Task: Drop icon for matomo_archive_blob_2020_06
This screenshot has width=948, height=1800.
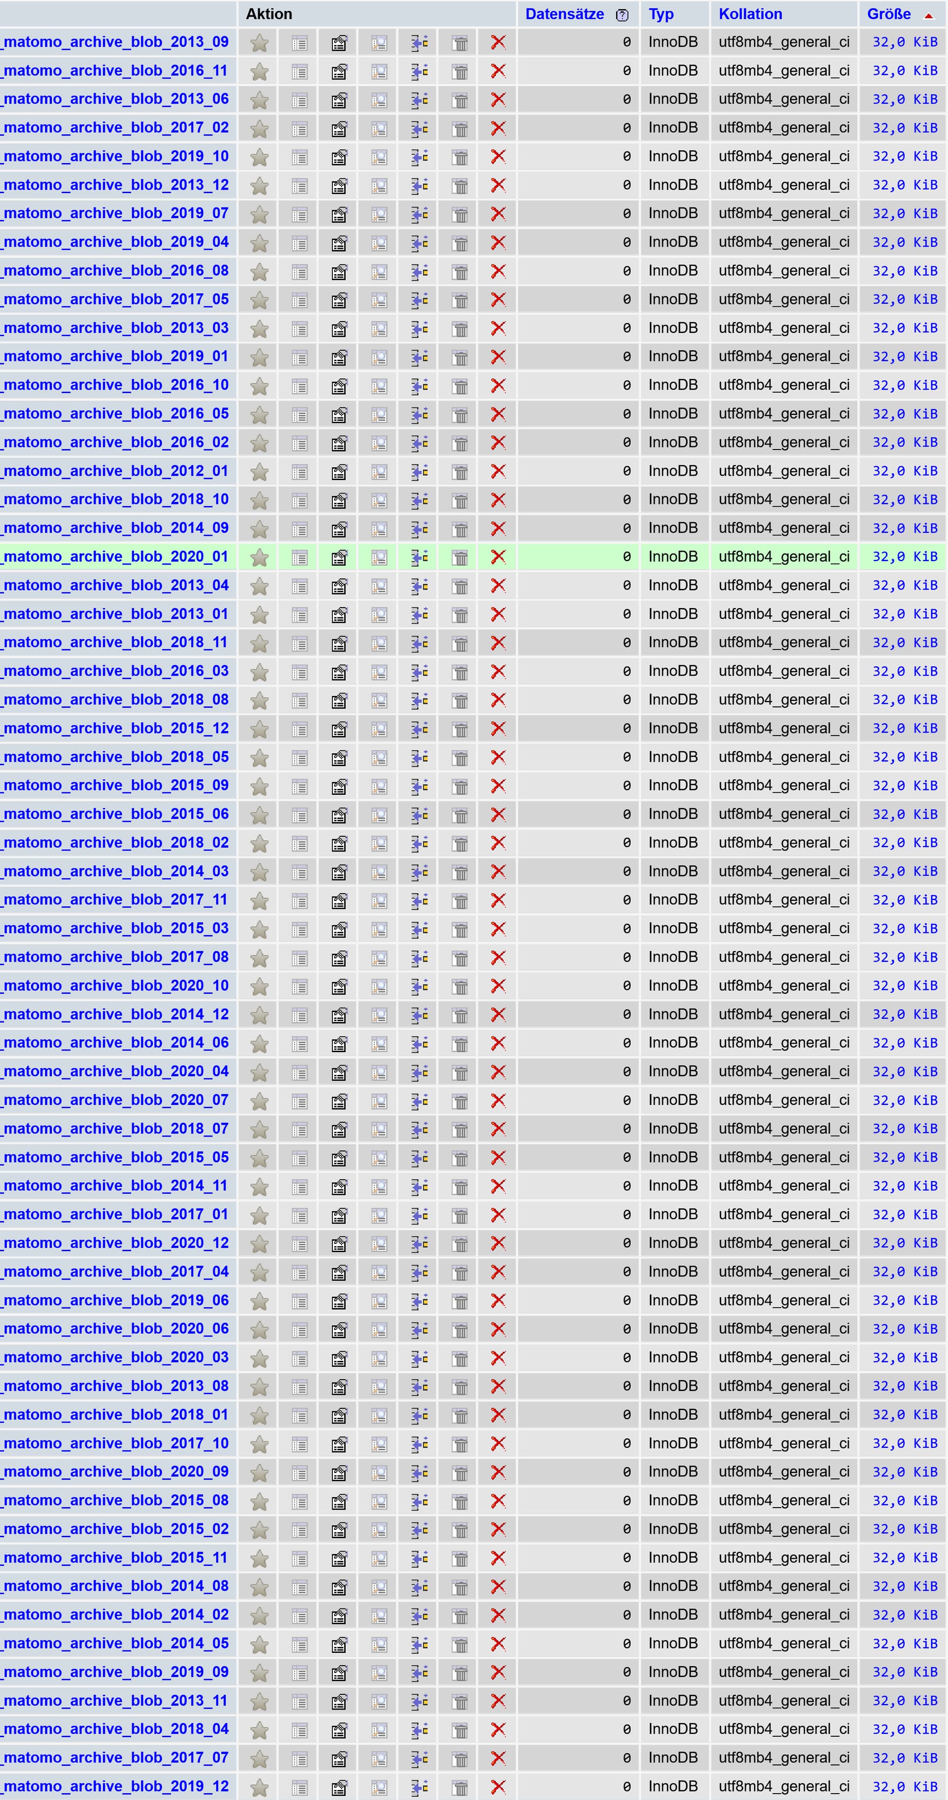Action: pyautogui.click(x=498, y=1329)
